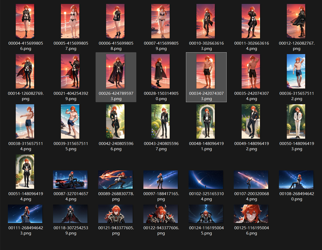Click file name 00012-126082767.png

(x=297, y=46)
